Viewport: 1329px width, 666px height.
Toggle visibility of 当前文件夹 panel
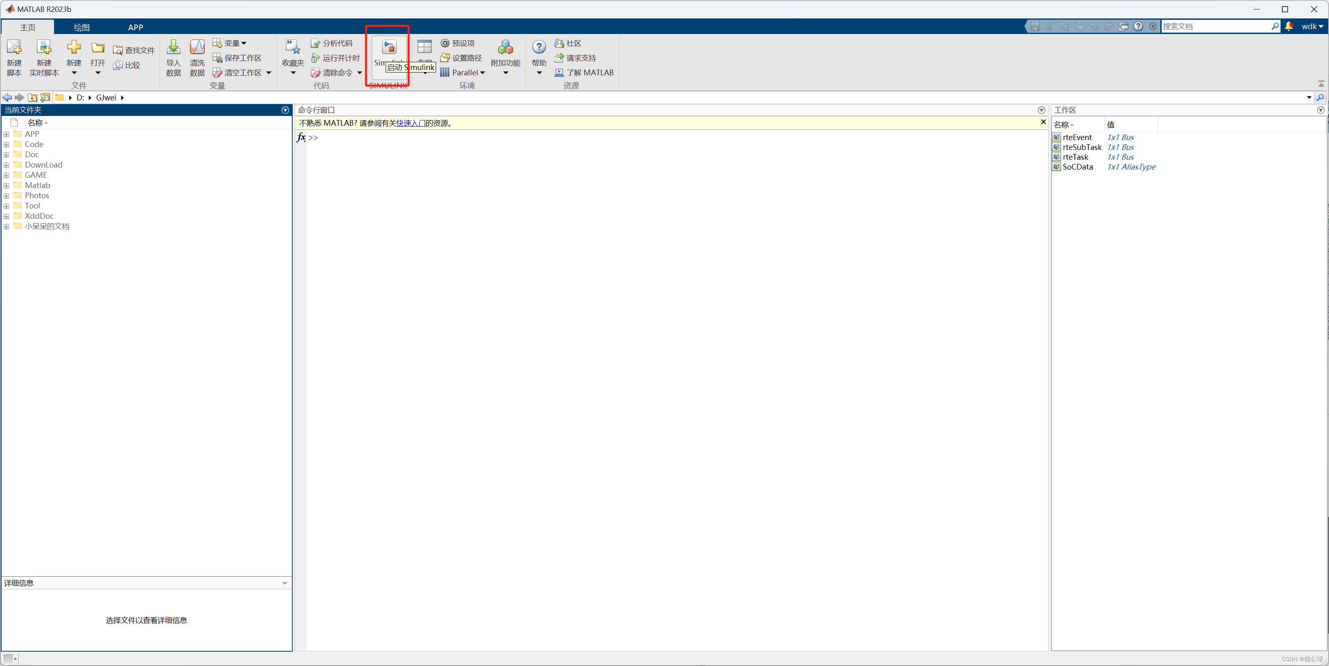[x=286, y=111]
